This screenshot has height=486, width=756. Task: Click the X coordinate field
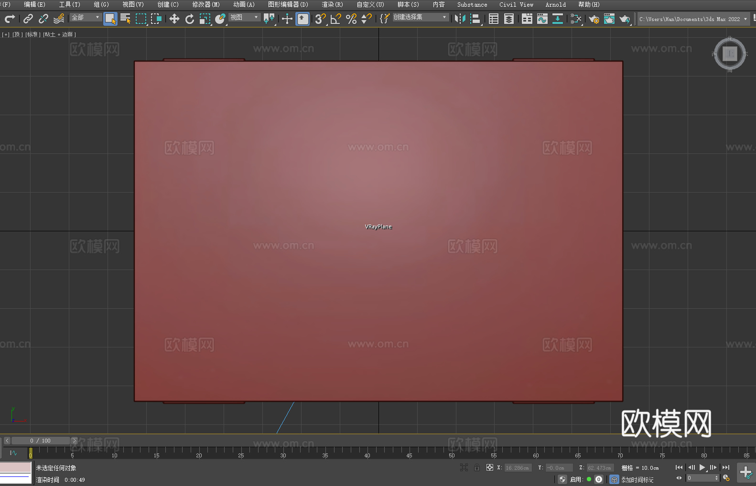[517, 468]
